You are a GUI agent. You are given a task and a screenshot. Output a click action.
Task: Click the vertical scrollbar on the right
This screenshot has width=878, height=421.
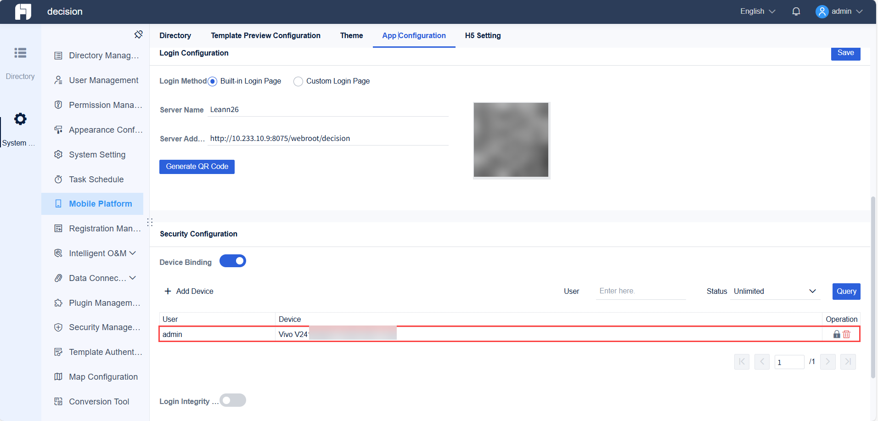873,287
